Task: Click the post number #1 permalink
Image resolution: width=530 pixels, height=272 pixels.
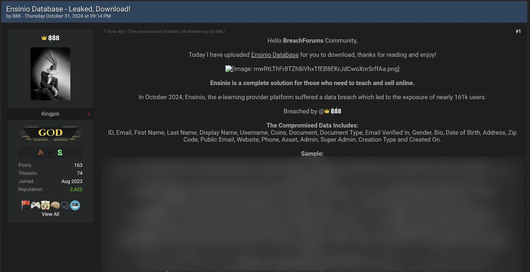Action: (x=518, y=31)
